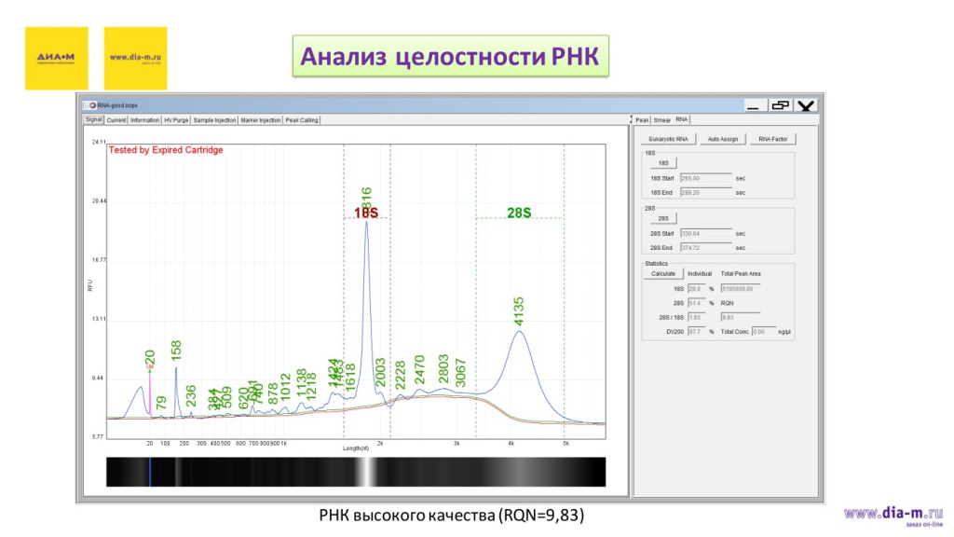Select the HV Purge tab
This screenshot has width=954, height=537.
[176, 120]
